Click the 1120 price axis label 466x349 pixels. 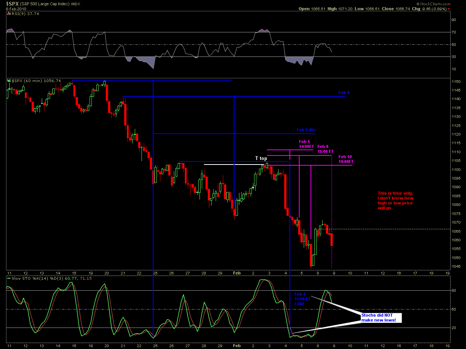coord(455,134)
